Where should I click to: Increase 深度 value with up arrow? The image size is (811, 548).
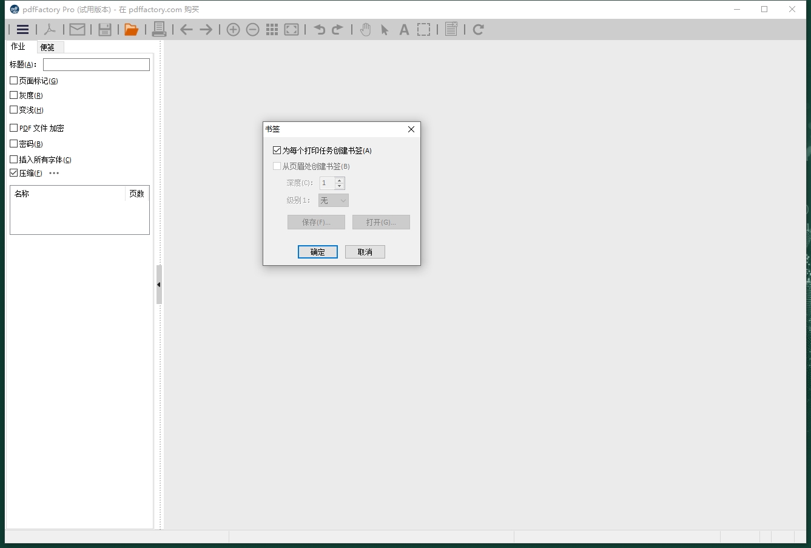(340, 180)
